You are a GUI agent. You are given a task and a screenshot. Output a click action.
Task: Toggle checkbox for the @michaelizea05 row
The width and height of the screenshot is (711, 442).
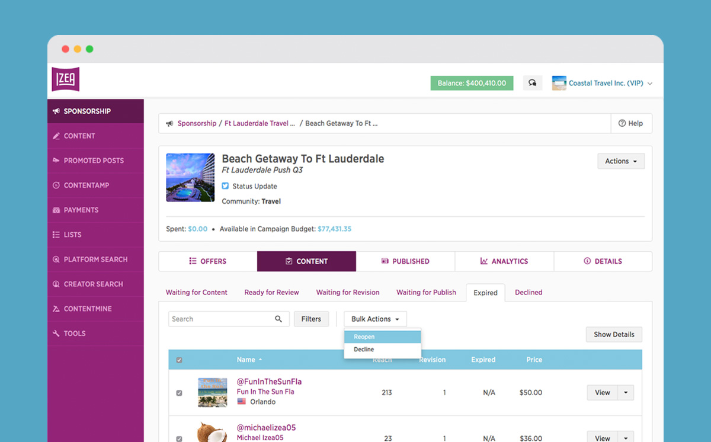179,439
